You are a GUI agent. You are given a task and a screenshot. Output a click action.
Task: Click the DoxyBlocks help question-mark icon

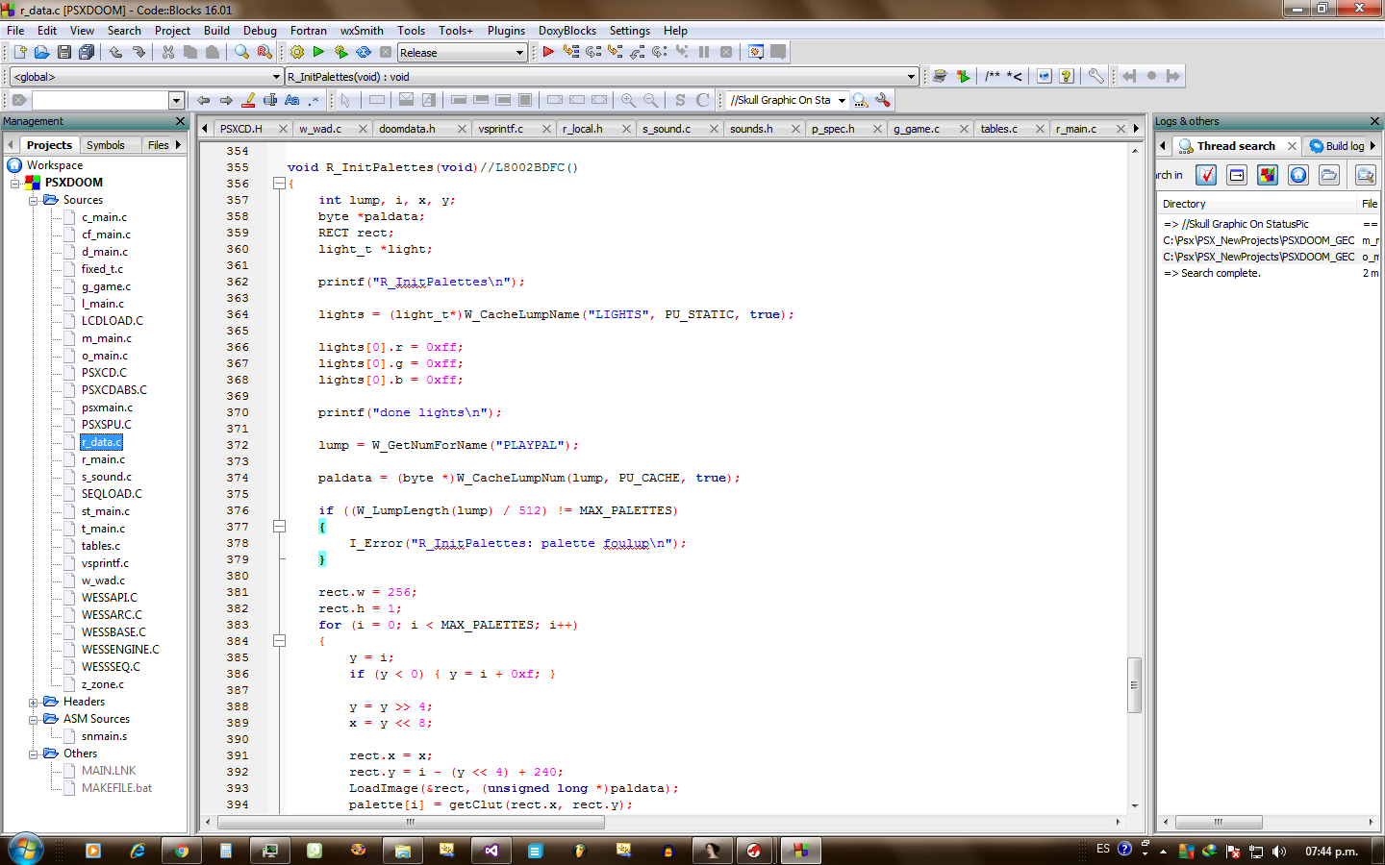[x=1067, y=76]
